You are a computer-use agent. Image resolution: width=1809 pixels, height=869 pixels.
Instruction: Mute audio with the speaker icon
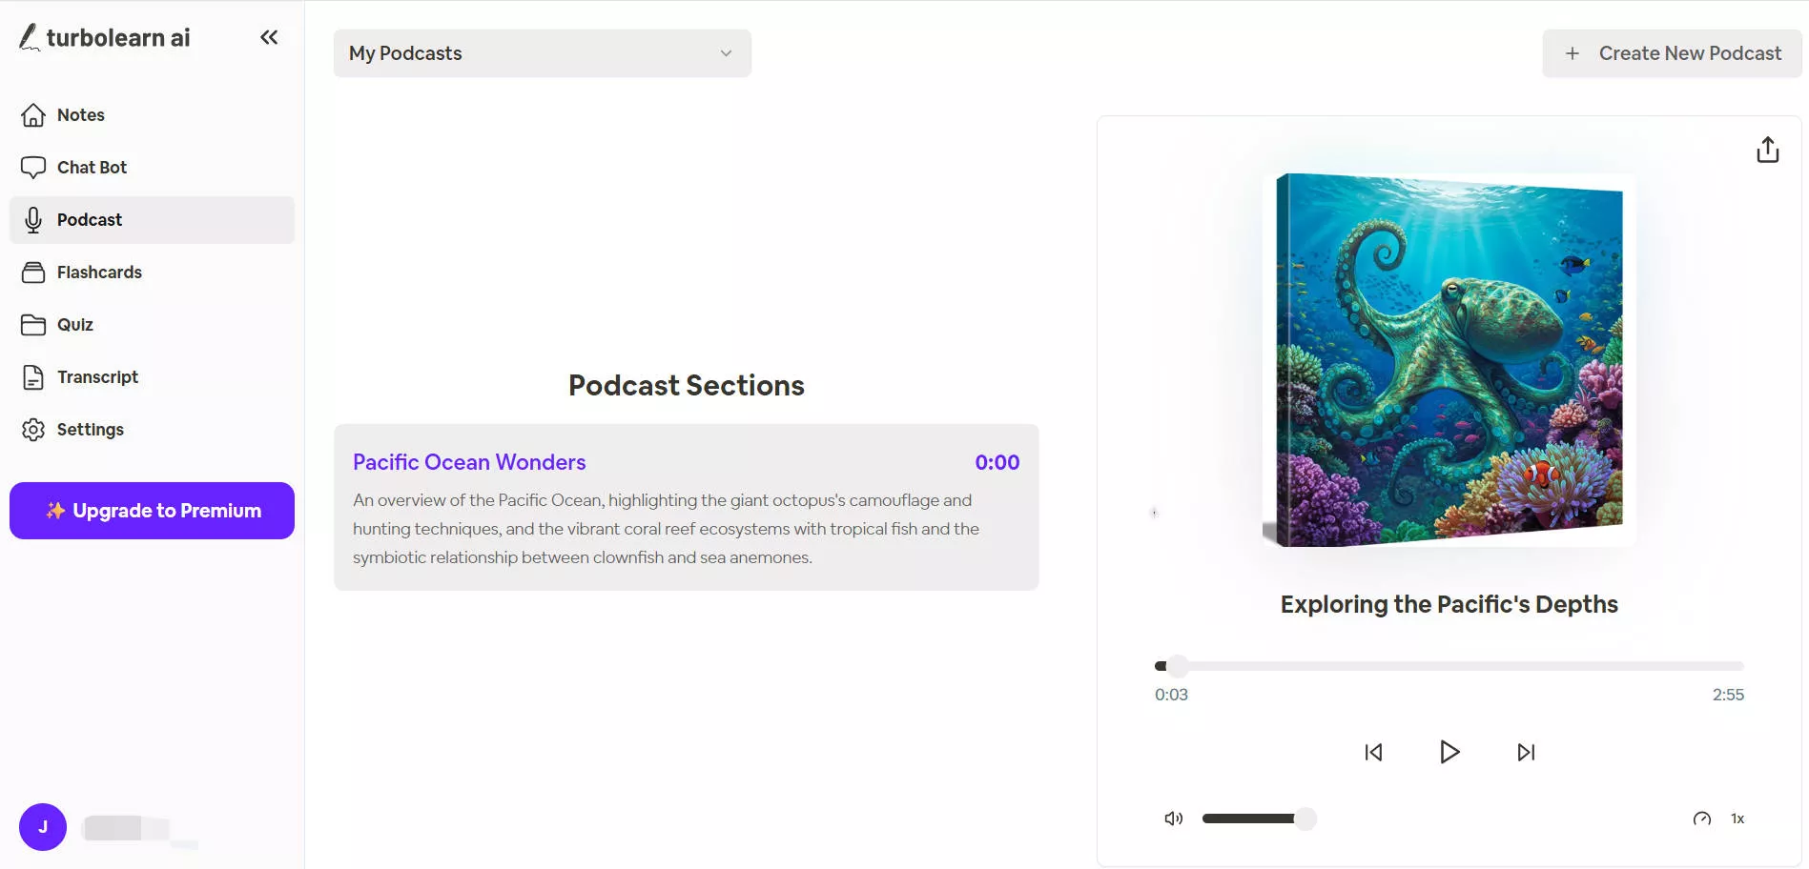click(1173, 818)
